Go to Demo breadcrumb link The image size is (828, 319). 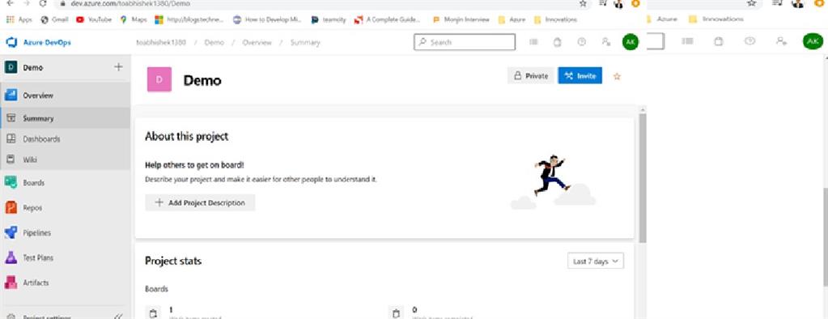(214, 42)
